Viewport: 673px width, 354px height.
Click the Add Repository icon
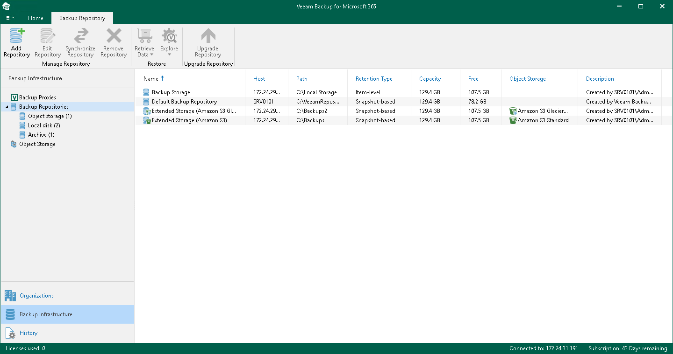coord(17,36)
